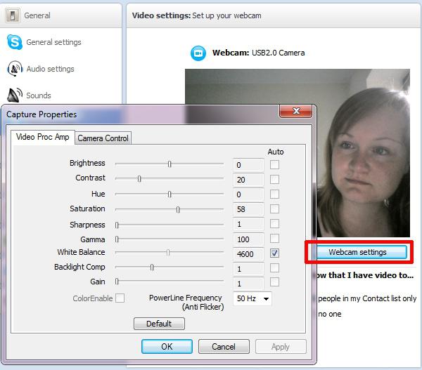Confirm with the OK button

(167, 346)
